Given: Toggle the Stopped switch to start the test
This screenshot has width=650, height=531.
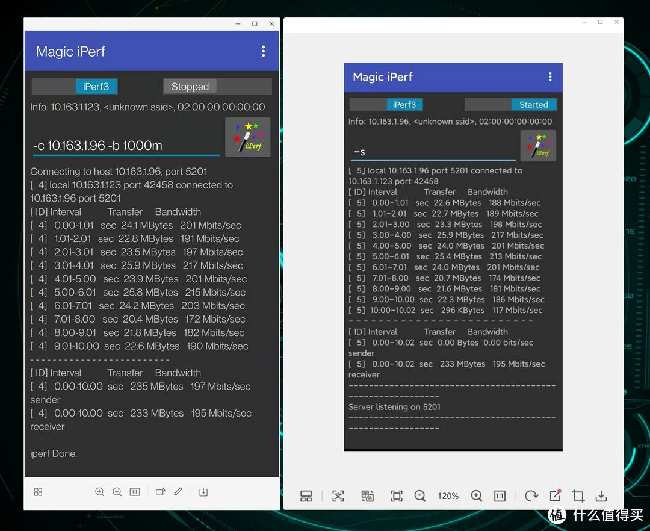Looking at the screenshot, I should tap(217, 87).
